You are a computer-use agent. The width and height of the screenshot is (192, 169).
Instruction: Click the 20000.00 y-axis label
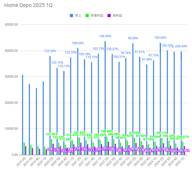11,103
